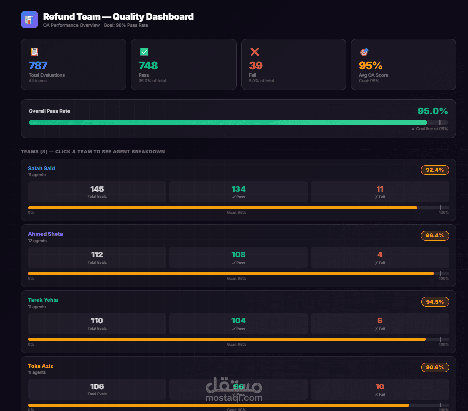Click the clipboard icon in Total Evaluations card
Image resolution: width=468 pixels, height=411 pixels.
[35, 52]
